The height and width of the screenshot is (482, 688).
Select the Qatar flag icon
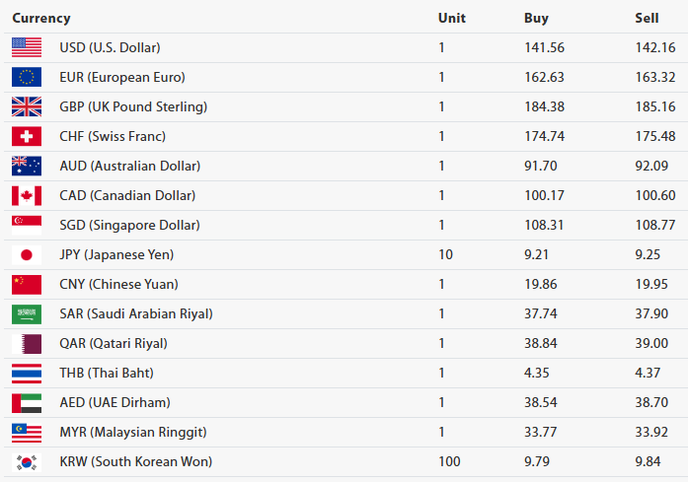[x=27, y=343]
